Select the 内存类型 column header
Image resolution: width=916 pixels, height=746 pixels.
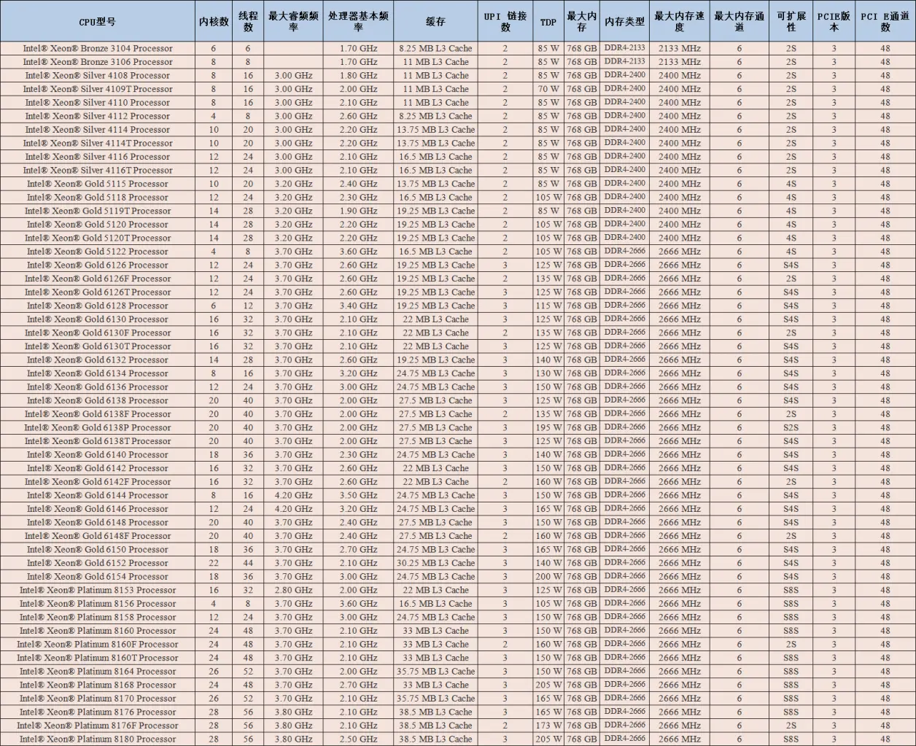pos(624,21)
